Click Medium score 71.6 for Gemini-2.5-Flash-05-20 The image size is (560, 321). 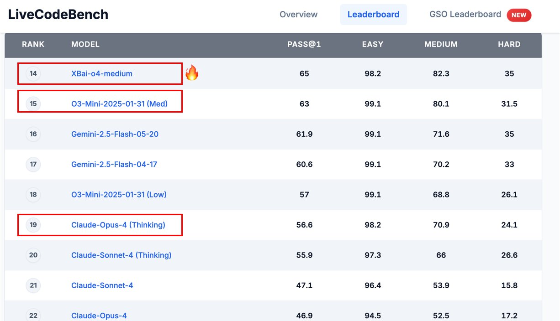pos(441,134)
